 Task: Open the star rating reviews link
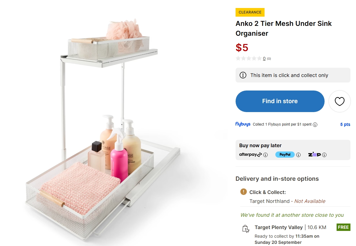click(249, 58)
